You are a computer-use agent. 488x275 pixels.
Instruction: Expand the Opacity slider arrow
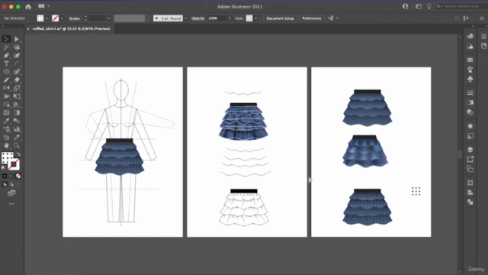point(230,18)
